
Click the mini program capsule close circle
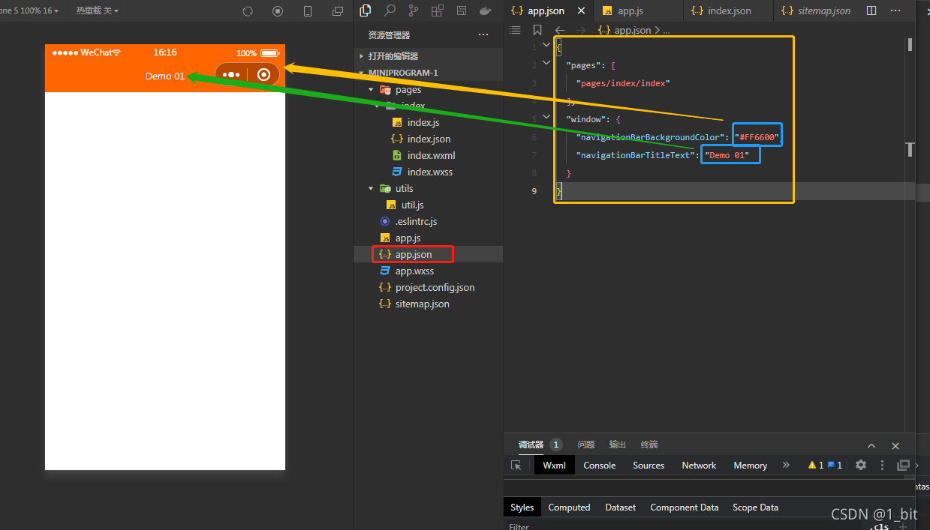263,75
